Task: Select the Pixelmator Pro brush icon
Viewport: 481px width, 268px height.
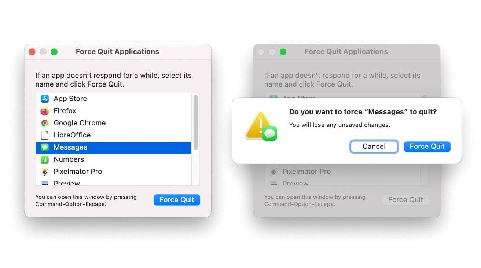Action: pyautogui.click(x=44, y=171)
